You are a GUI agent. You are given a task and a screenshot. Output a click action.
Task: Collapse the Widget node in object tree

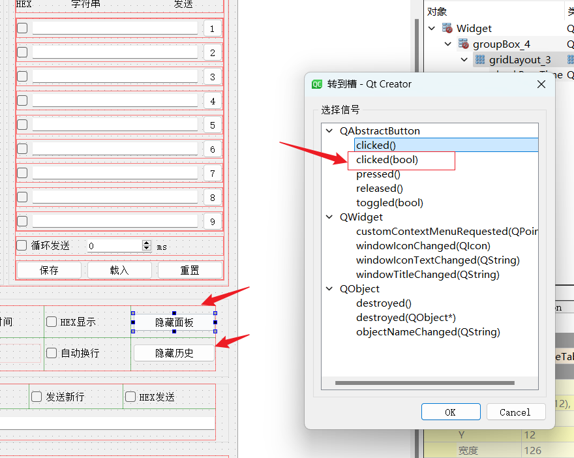(x=432, y=28)
